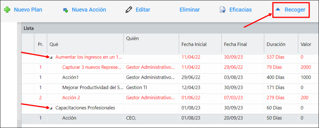Image resolution: width=319 pixels, height=128 pixels.
Task: Click the 20/09/23 end date cell
Action: [x=233, y=118]
